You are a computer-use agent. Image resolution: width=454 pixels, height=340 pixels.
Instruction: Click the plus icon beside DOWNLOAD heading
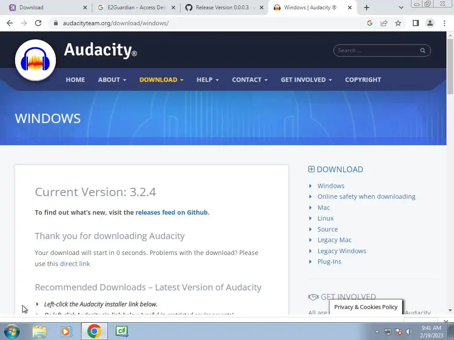pyautogui.click(x=311, y=170)
